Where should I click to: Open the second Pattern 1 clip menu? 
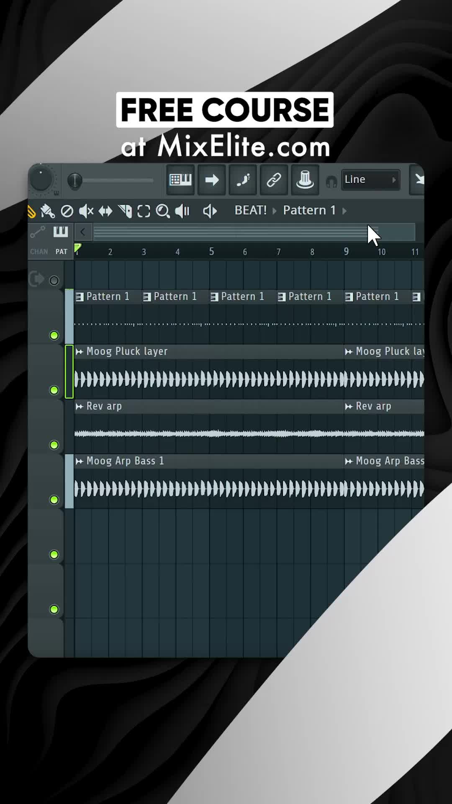click(x=147, y=297)
